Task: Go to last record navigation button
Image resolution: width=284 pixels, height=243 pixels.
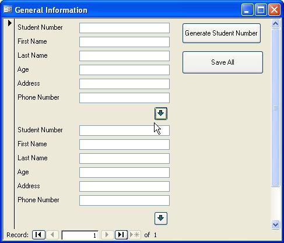Action: pos(121,235)
